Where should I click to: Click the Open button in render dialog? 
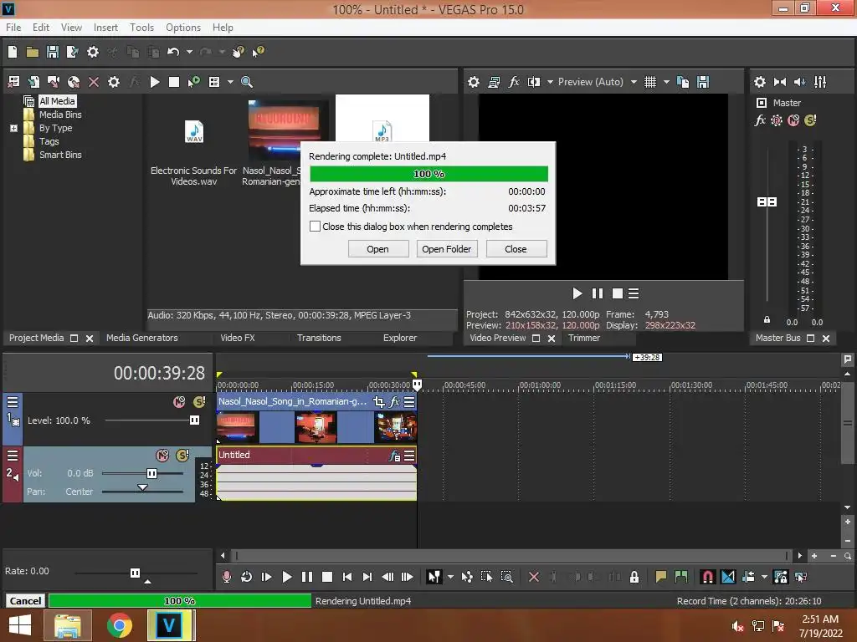click(x=378, y=249)
